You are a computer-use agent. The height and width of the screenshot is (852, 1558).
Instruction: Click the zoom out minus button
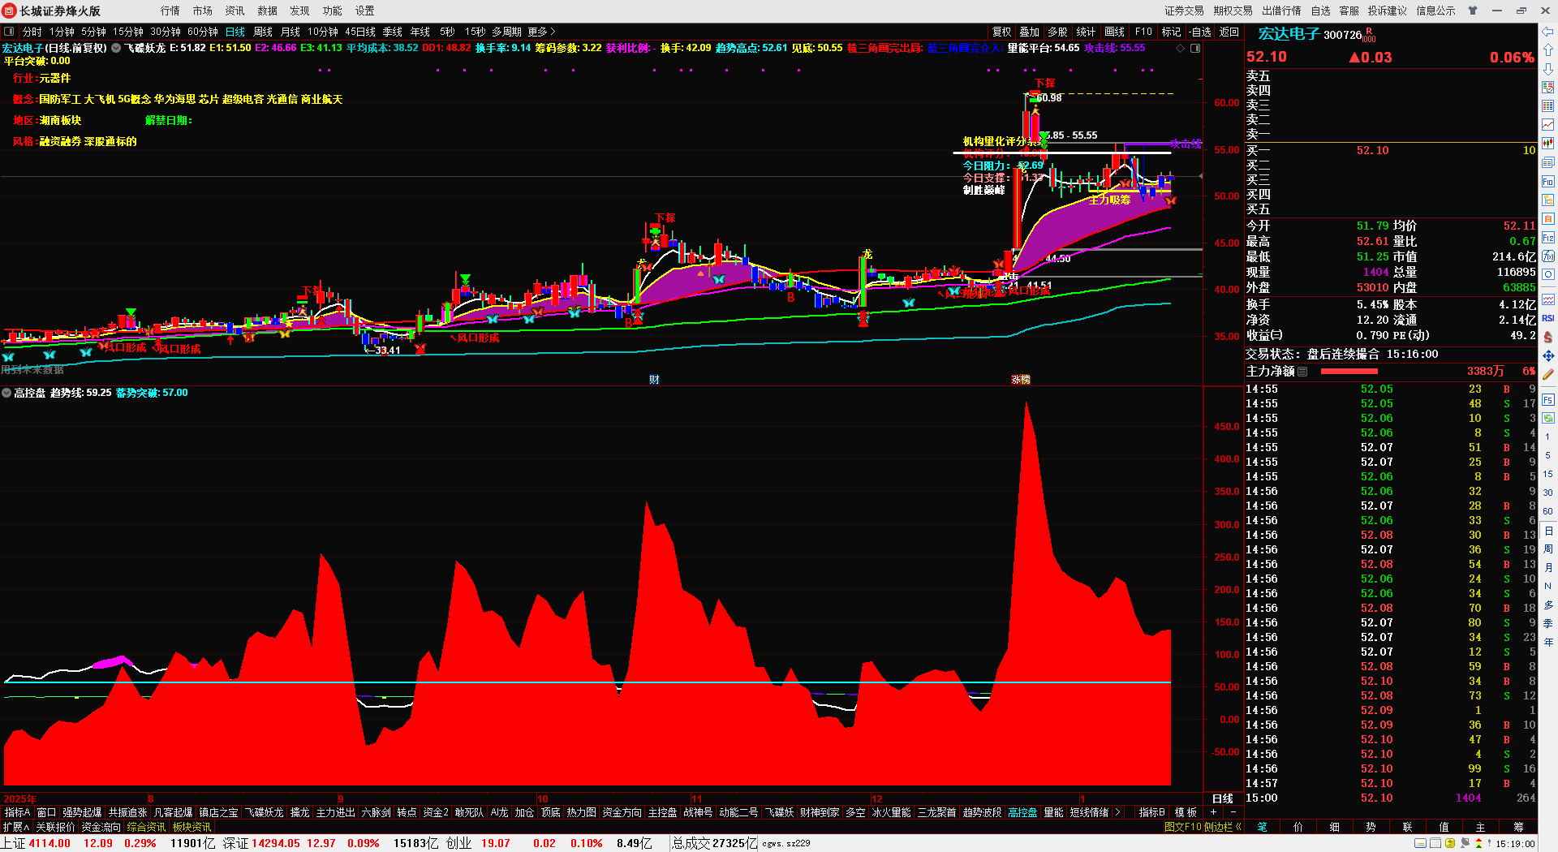[1233, 812]
